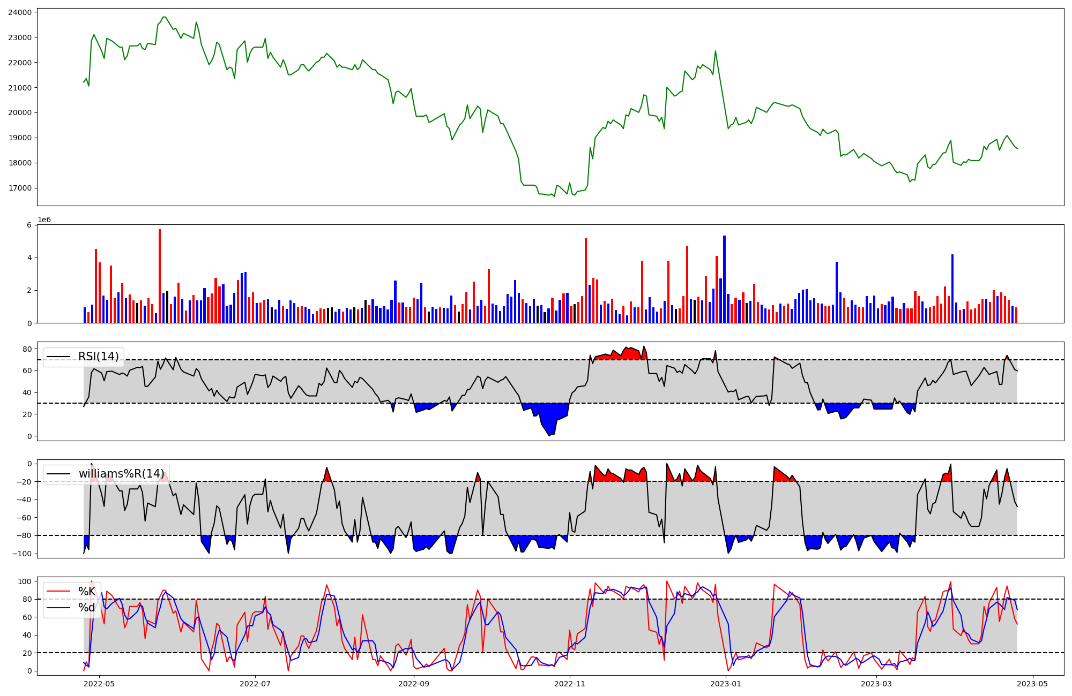Select the %K legend entry
Screen dimensions: 1072x696
point(87,592)
